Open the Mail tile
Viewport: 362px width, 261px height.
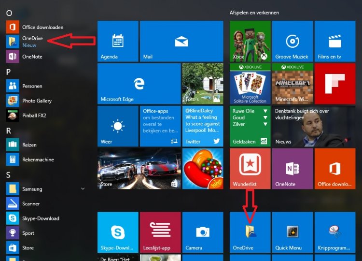coord(181,41)
